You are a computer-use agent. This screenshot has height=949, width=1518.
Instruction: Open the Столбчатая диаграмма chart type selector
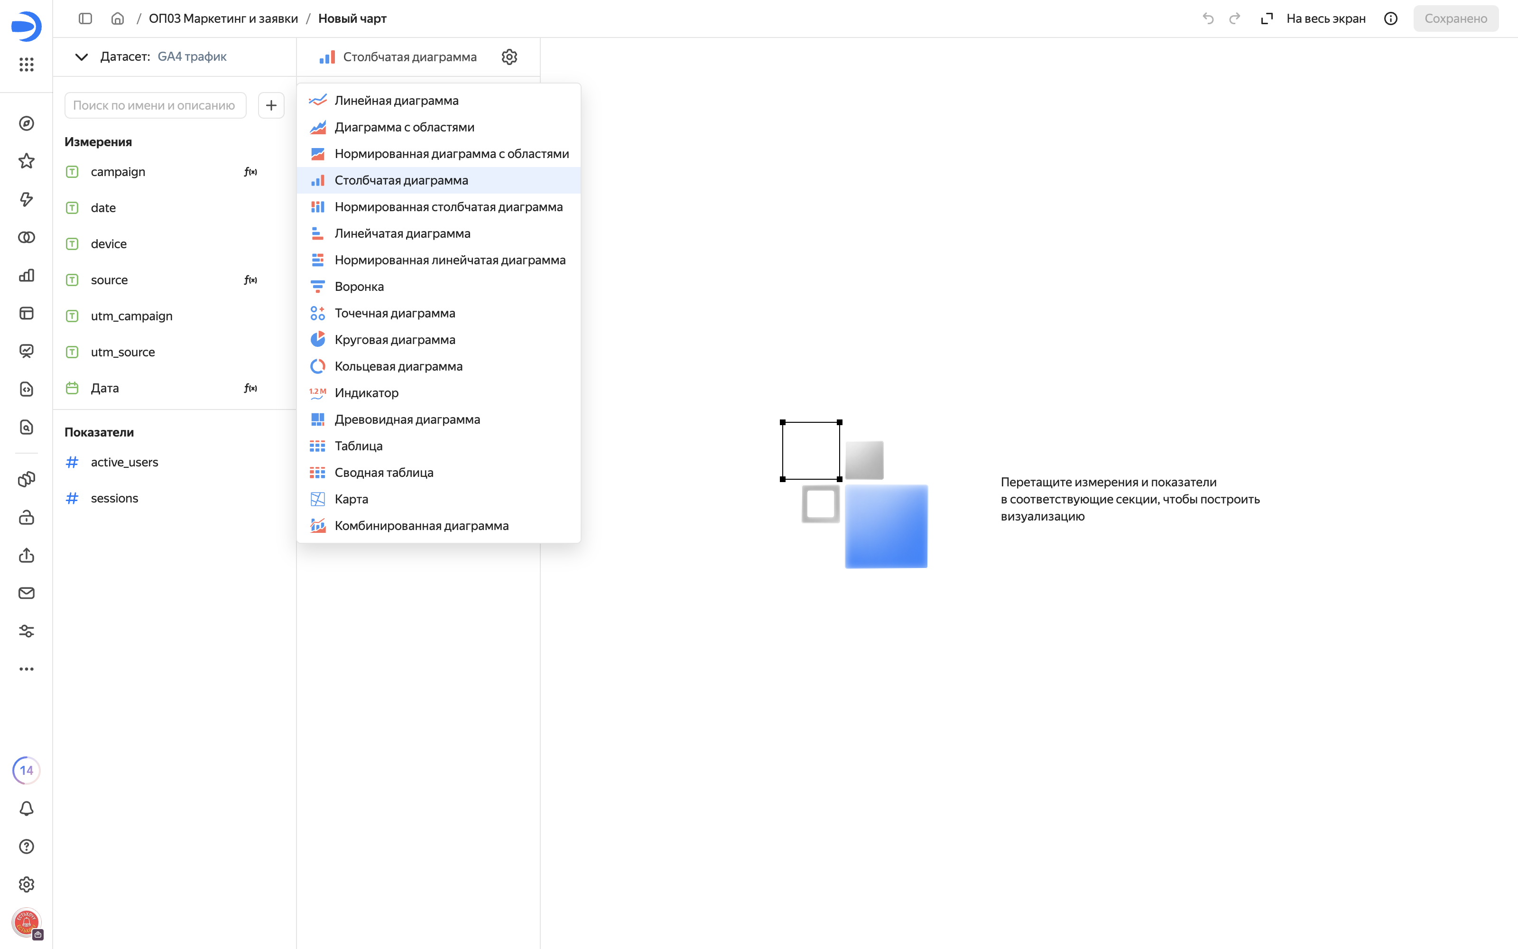398,57
